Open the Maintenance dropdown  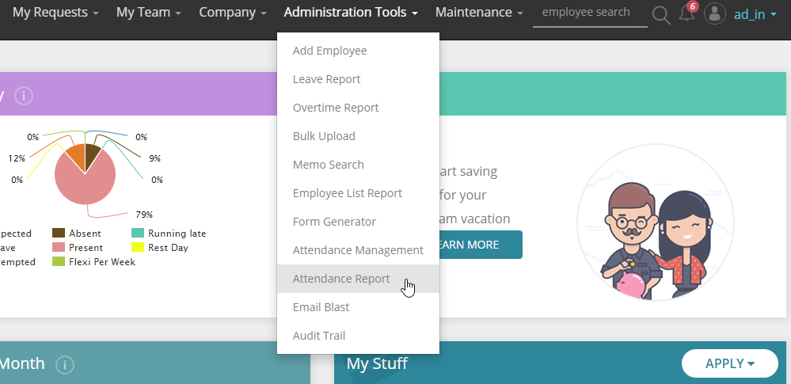479,13
